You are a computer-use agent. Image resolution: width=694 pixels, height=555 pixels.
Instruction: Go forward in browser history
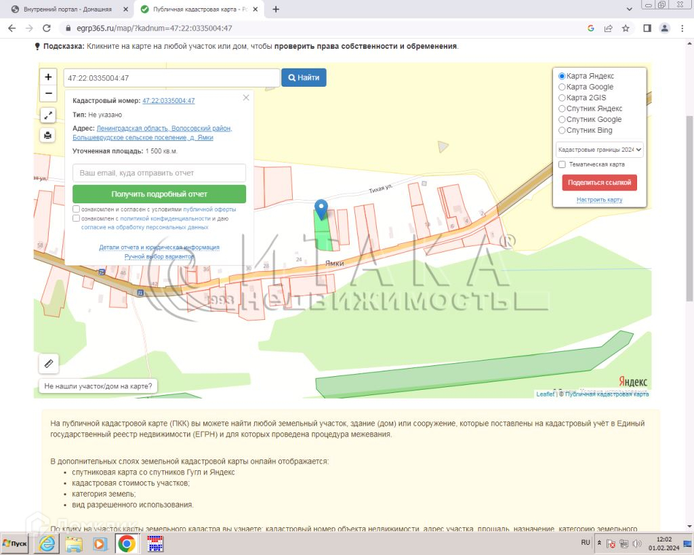(x=29, y=28)
